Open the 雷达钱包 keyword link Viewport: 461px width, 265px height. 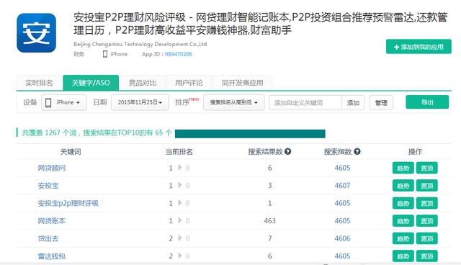(x=51, y=256)
